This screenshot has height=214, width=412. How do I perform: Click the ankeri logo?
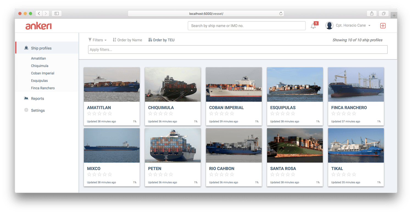38,26
